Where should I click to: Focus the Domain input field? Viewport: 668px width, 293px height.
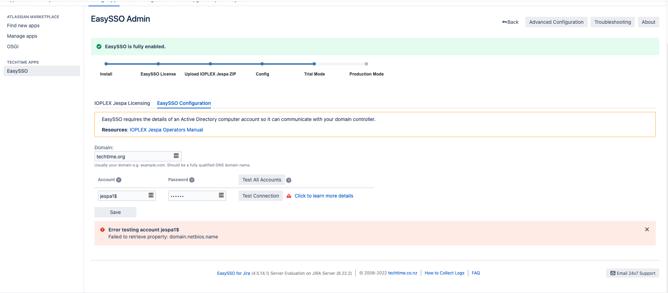coord(134,157)
